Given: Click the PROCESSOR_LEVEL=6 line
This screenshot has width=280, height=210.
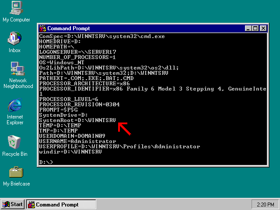Looking at the screenshot, I should tap(69, 99).
